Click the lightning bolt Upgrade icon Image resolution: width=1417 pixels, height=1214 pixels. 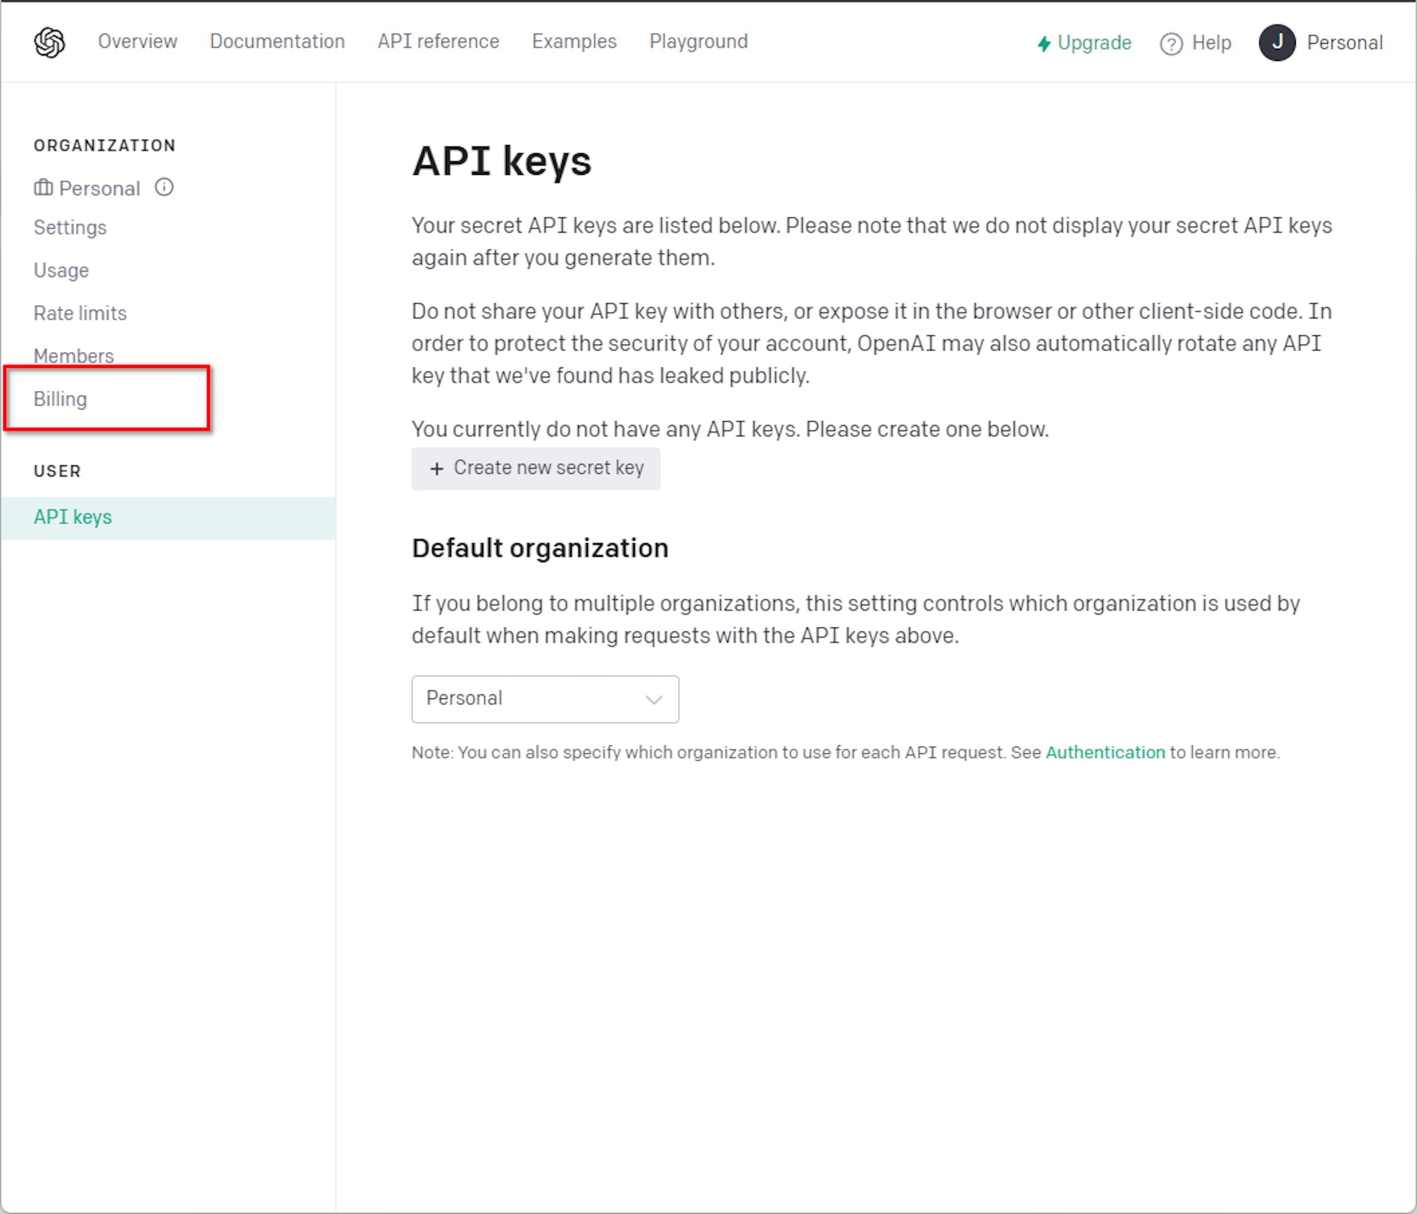pos(1043,44)
